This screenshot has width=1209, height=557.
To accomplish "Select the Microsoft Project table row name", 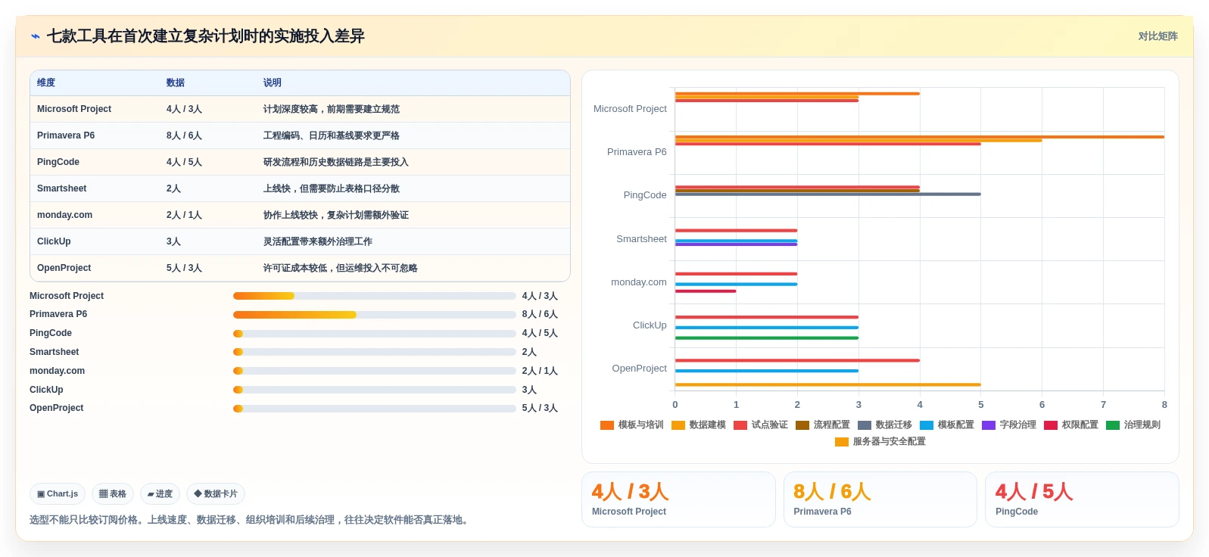I will click(74, 109).
